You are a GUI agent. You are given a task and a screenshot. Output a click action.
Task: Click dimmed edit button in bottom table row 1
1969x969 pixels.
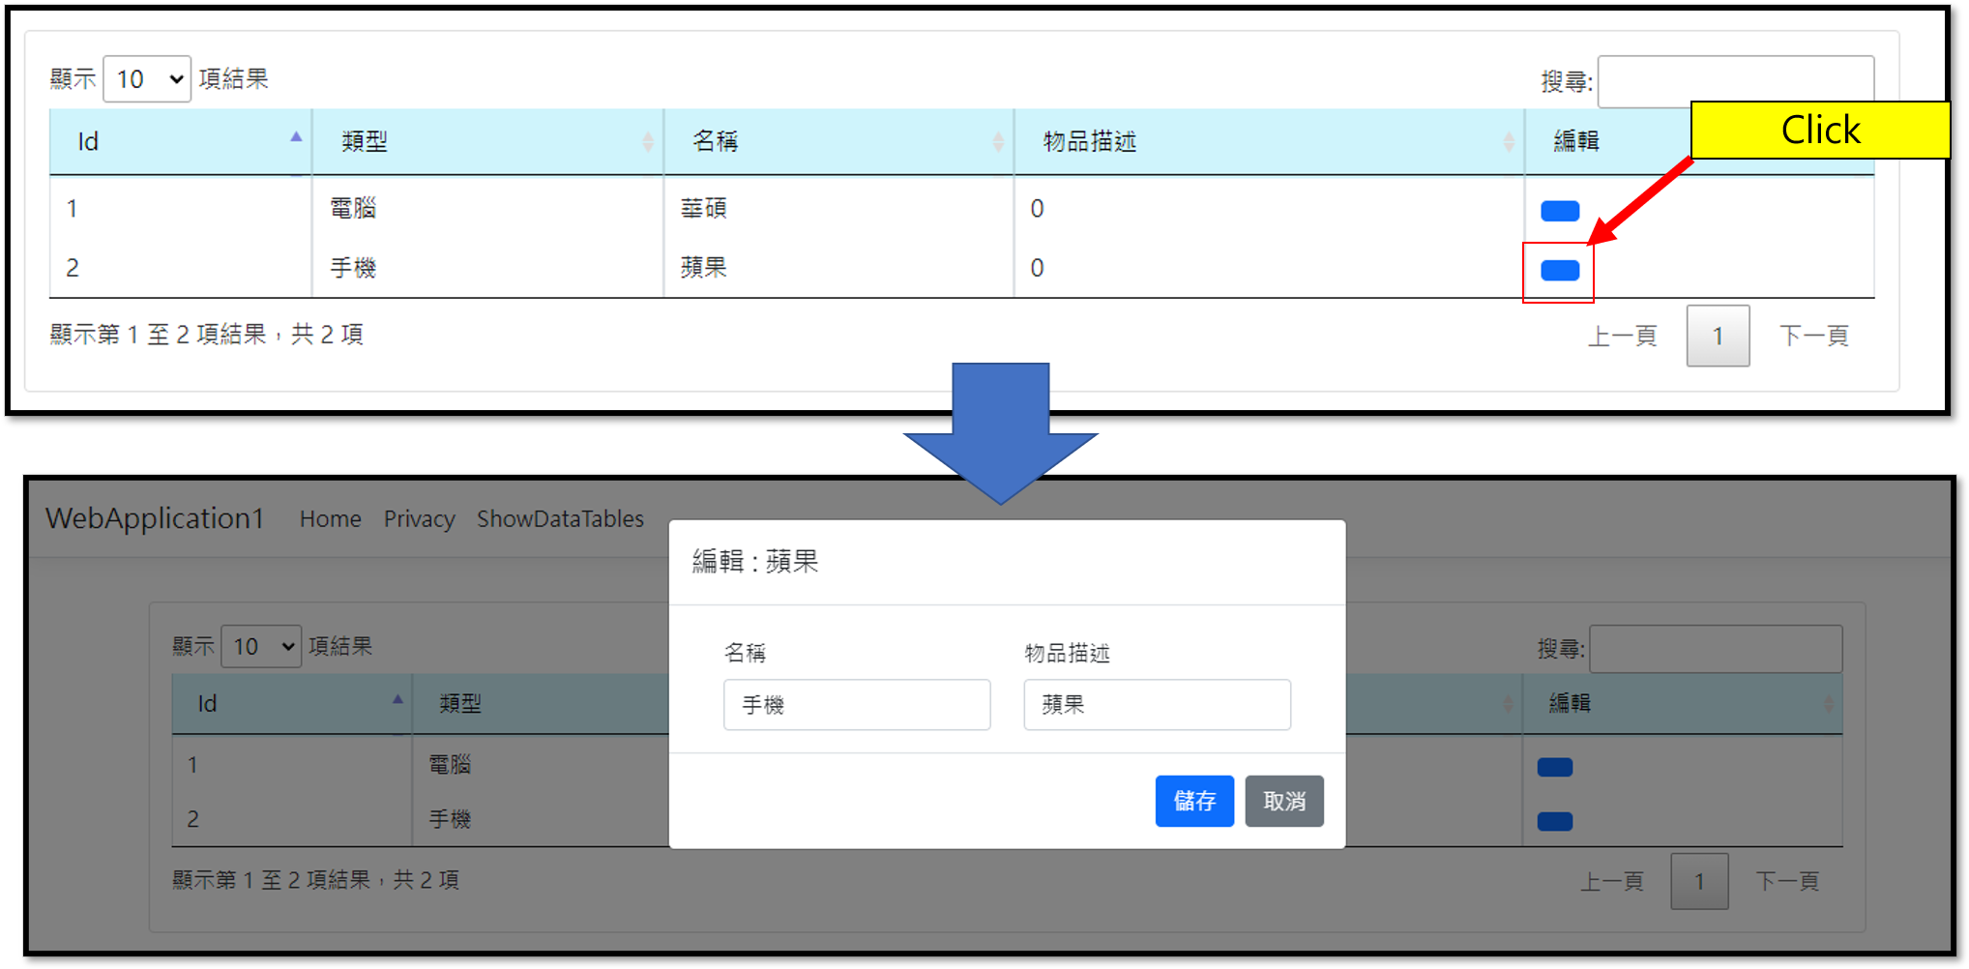1554,768
